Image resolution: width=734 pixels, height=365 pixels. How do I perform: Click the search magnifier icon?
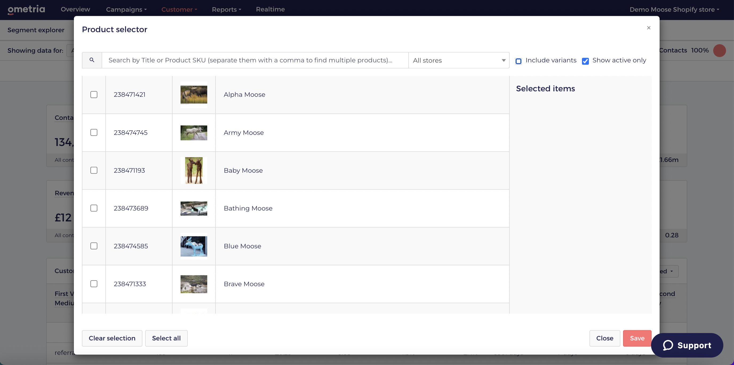92,60
